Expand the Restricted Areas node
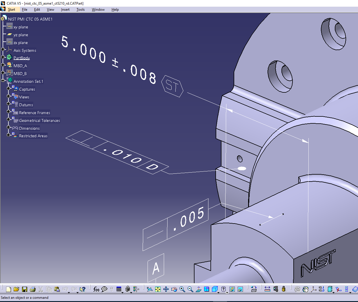The width and height of the screenshot is (358, 302). pos(8,135)
